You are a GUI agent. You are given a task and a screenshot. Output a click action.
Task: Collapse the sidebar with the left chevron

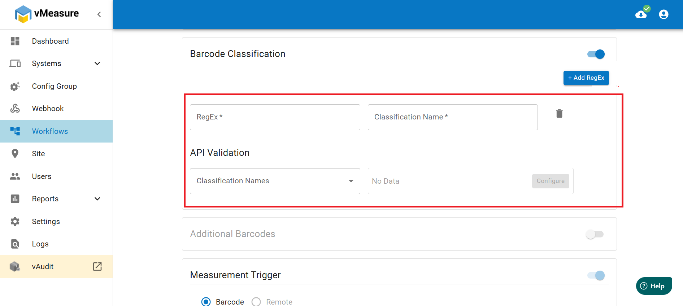[x=99, y=14]
